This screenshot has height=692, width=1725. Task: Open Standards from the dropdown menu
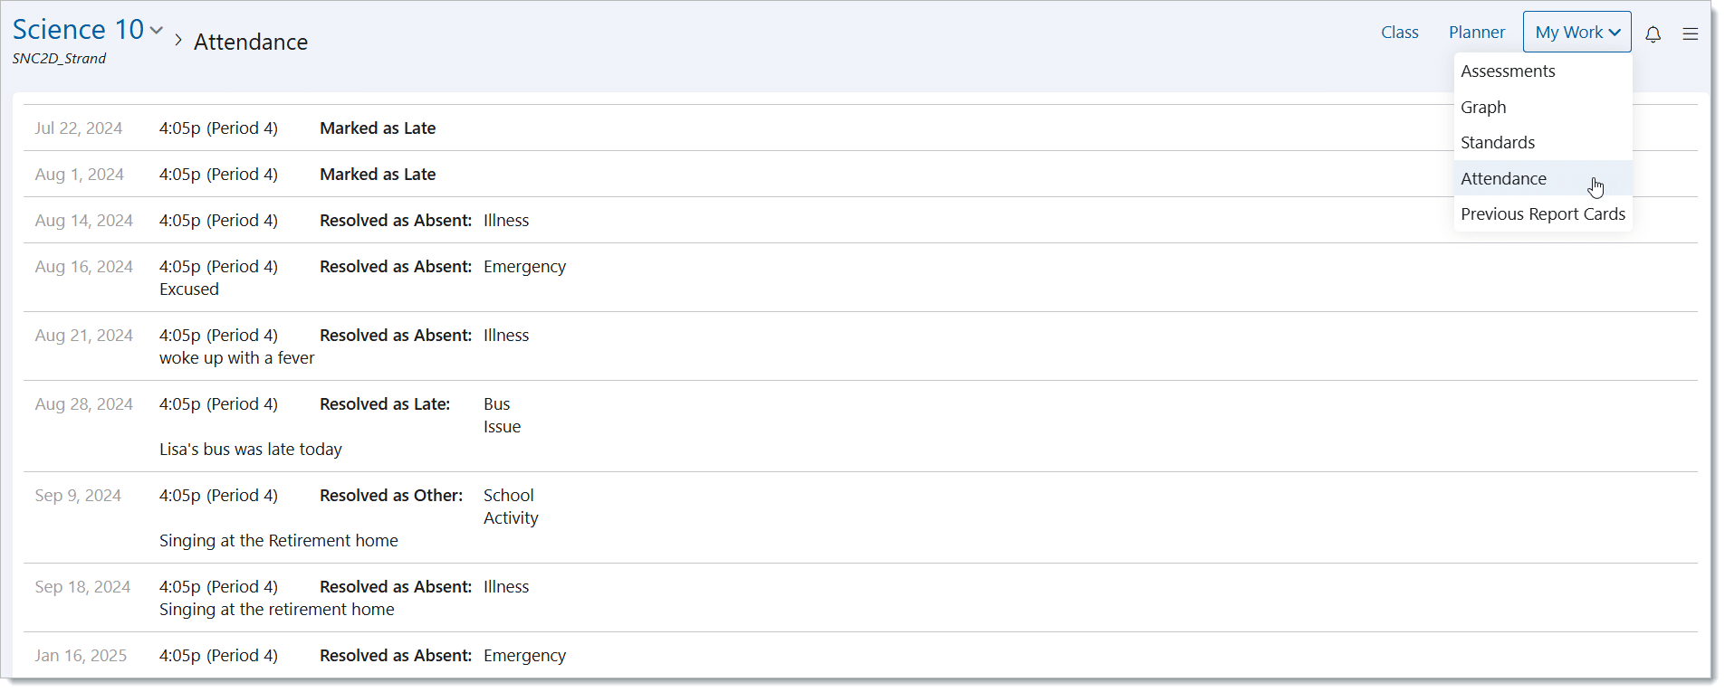(1498, 143)
